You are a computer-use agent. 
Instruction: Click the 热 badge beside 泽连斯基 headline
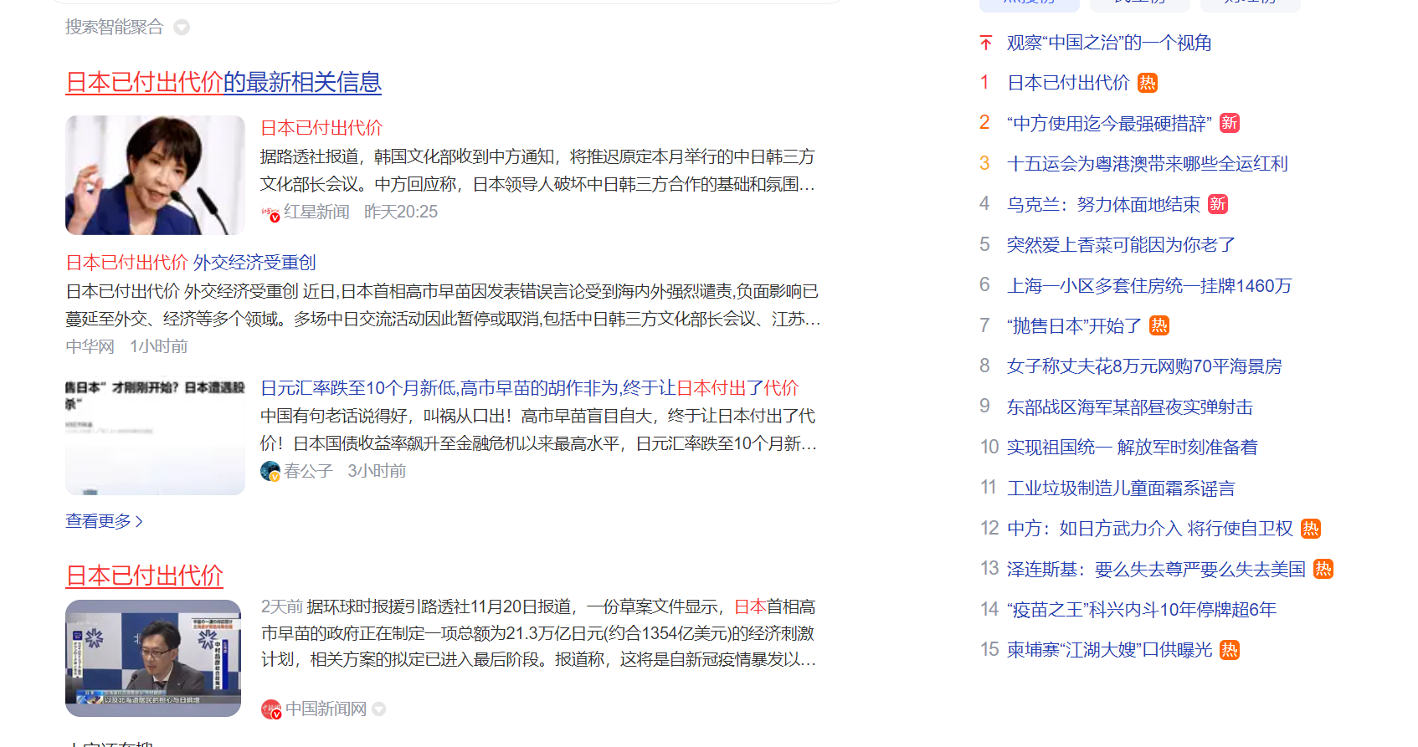1323,569
